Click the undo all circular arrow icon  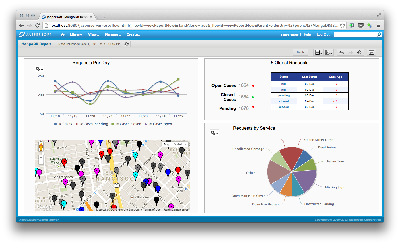(359, 52)
